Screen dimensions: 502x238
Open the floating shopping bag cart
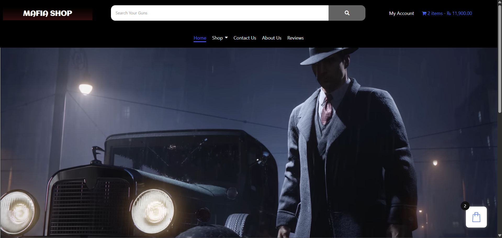476,217
